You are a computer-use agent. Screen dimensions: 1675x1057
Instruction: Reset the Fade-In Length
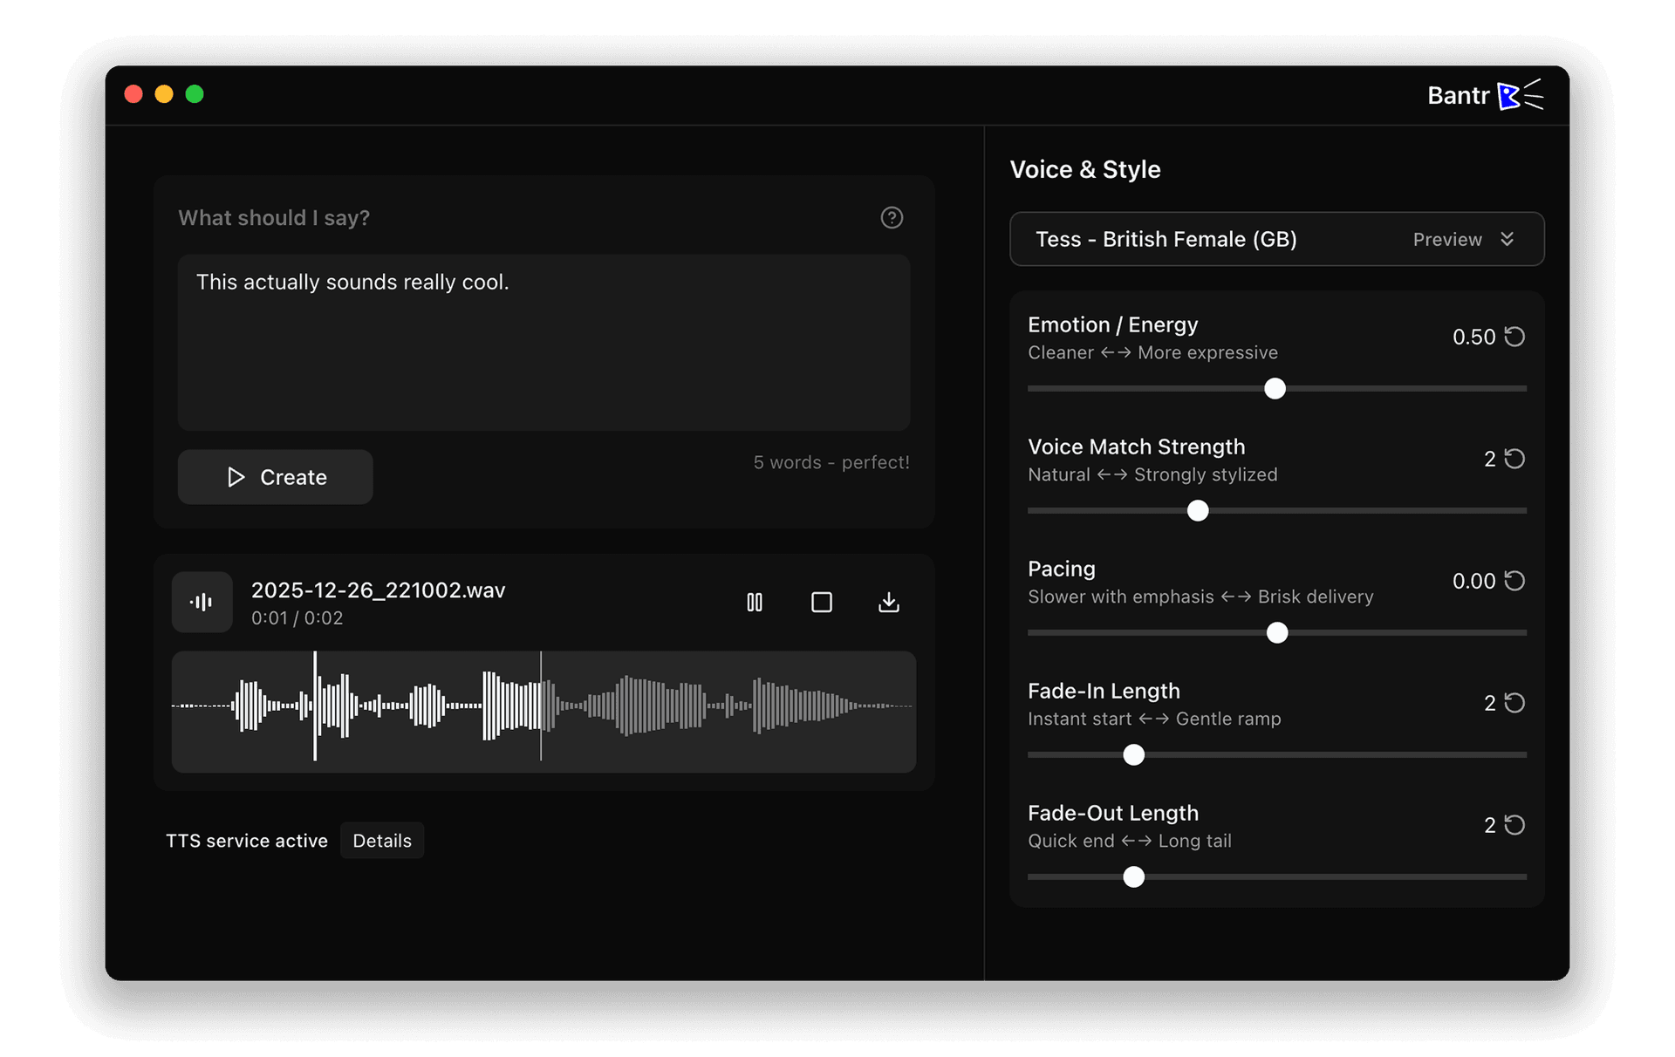tap(1515, 703)
